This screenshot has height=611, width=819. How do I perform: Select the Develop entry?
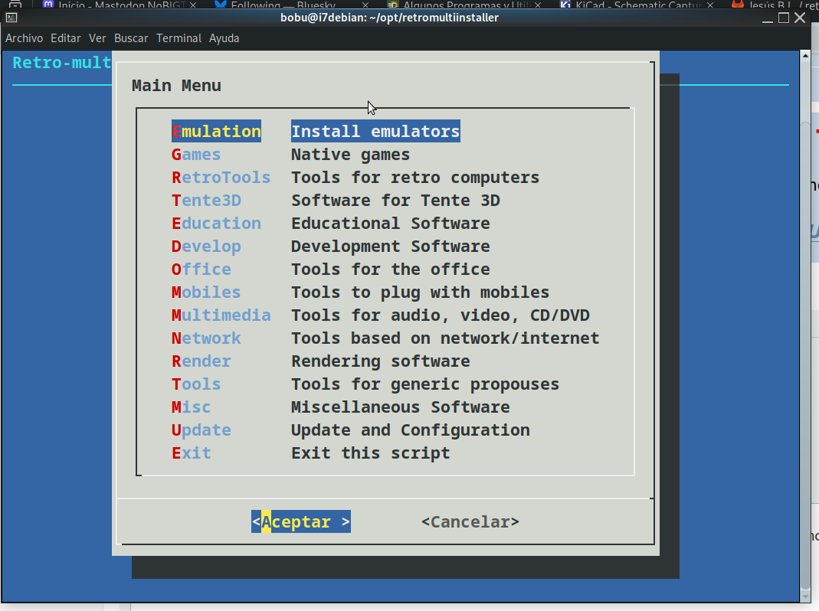pos(206,247)
